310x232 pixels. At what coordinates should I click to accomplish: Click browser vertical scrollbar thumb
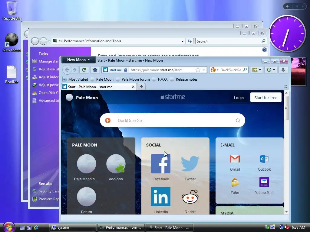pos(286,108)
